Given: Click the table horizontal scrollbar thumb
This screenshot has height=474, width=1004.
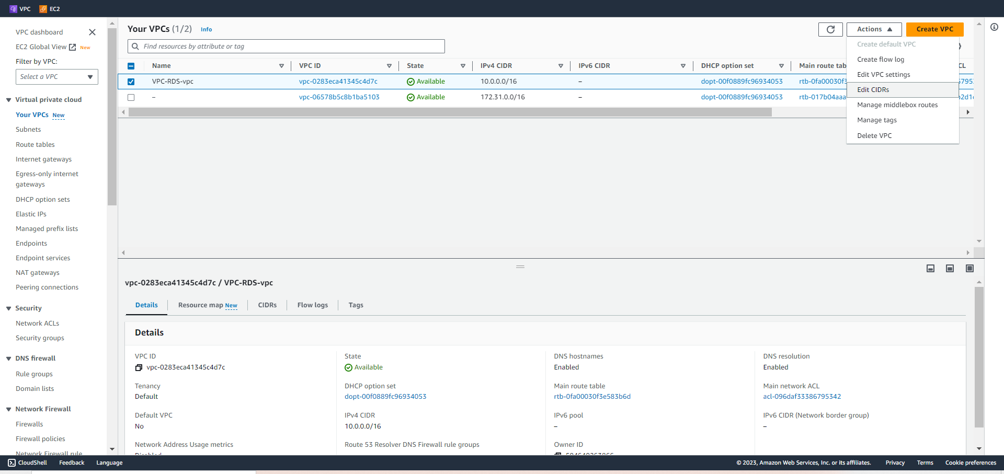Looking at the screenshot, I should (450, 112).
